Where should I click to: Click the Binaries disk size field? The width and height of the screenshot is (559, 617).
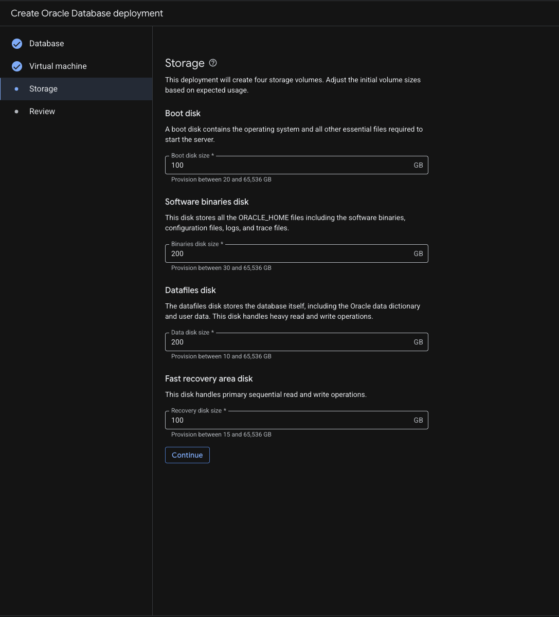(x=296, y=253)
